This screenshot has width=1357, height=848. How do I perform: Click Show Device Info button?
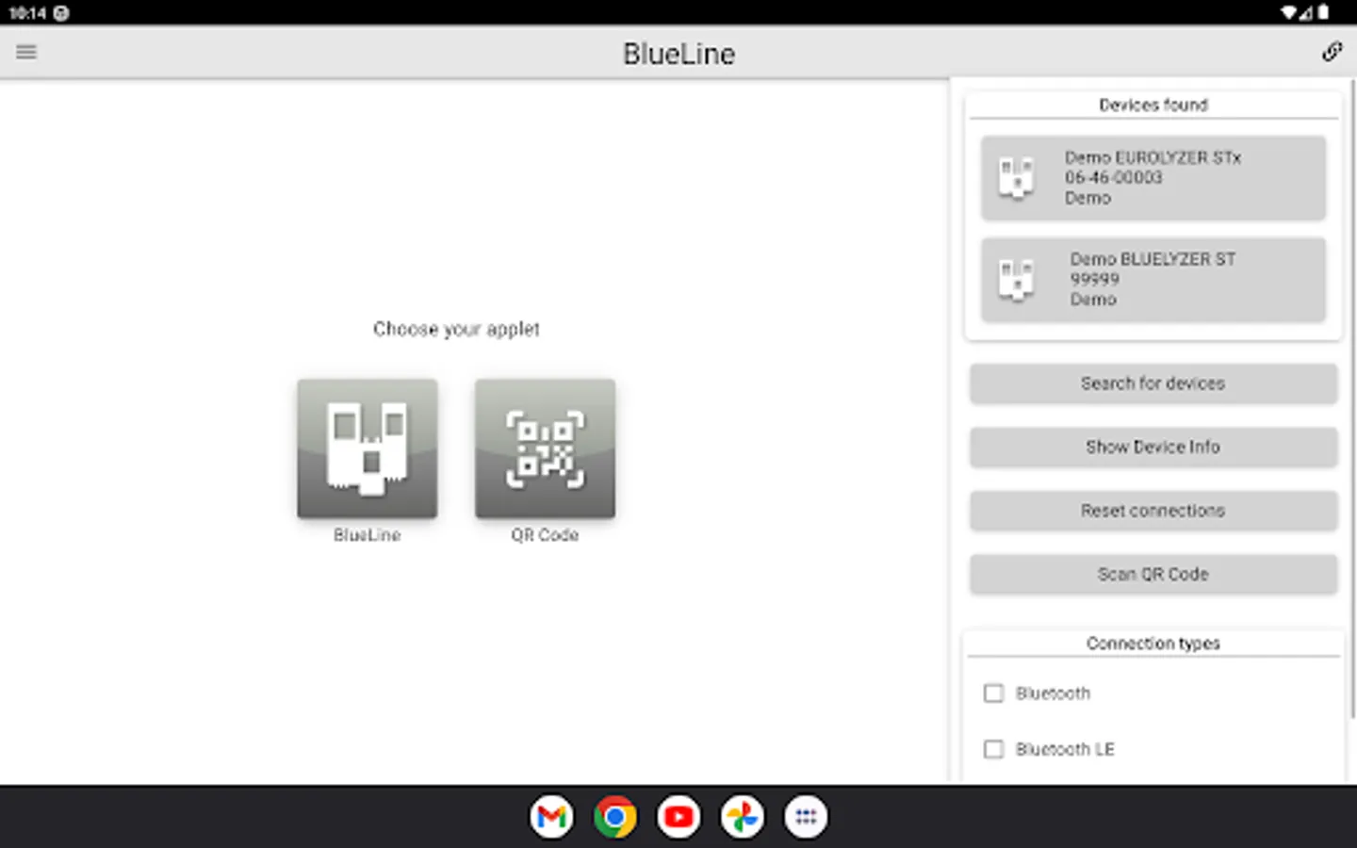(1153, 447)
